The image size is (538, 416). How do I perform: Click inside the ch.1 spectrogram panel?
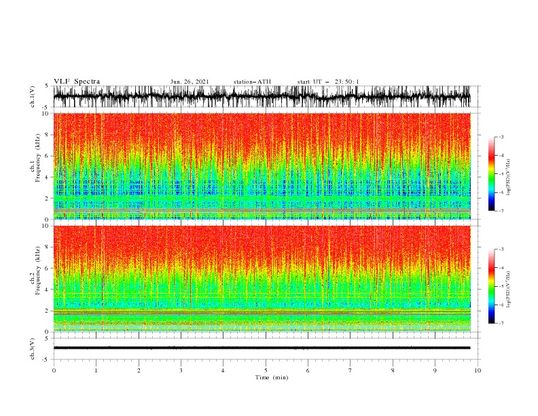(262, 166)
